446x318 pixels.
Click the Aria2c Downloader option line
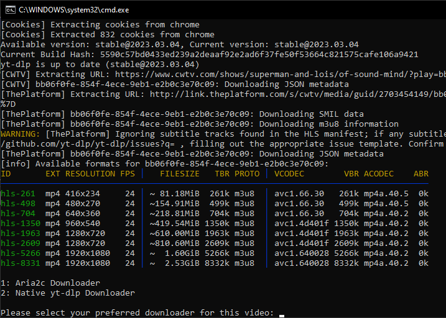(x=50, y=283)
